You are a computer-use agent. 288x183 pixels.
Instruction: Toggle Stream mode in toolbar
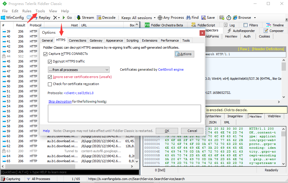(86, 18)
